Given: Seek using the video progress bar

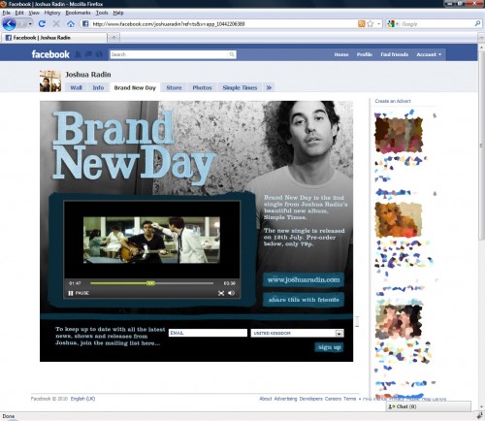Looking at the screenshot, I should 151,283.
